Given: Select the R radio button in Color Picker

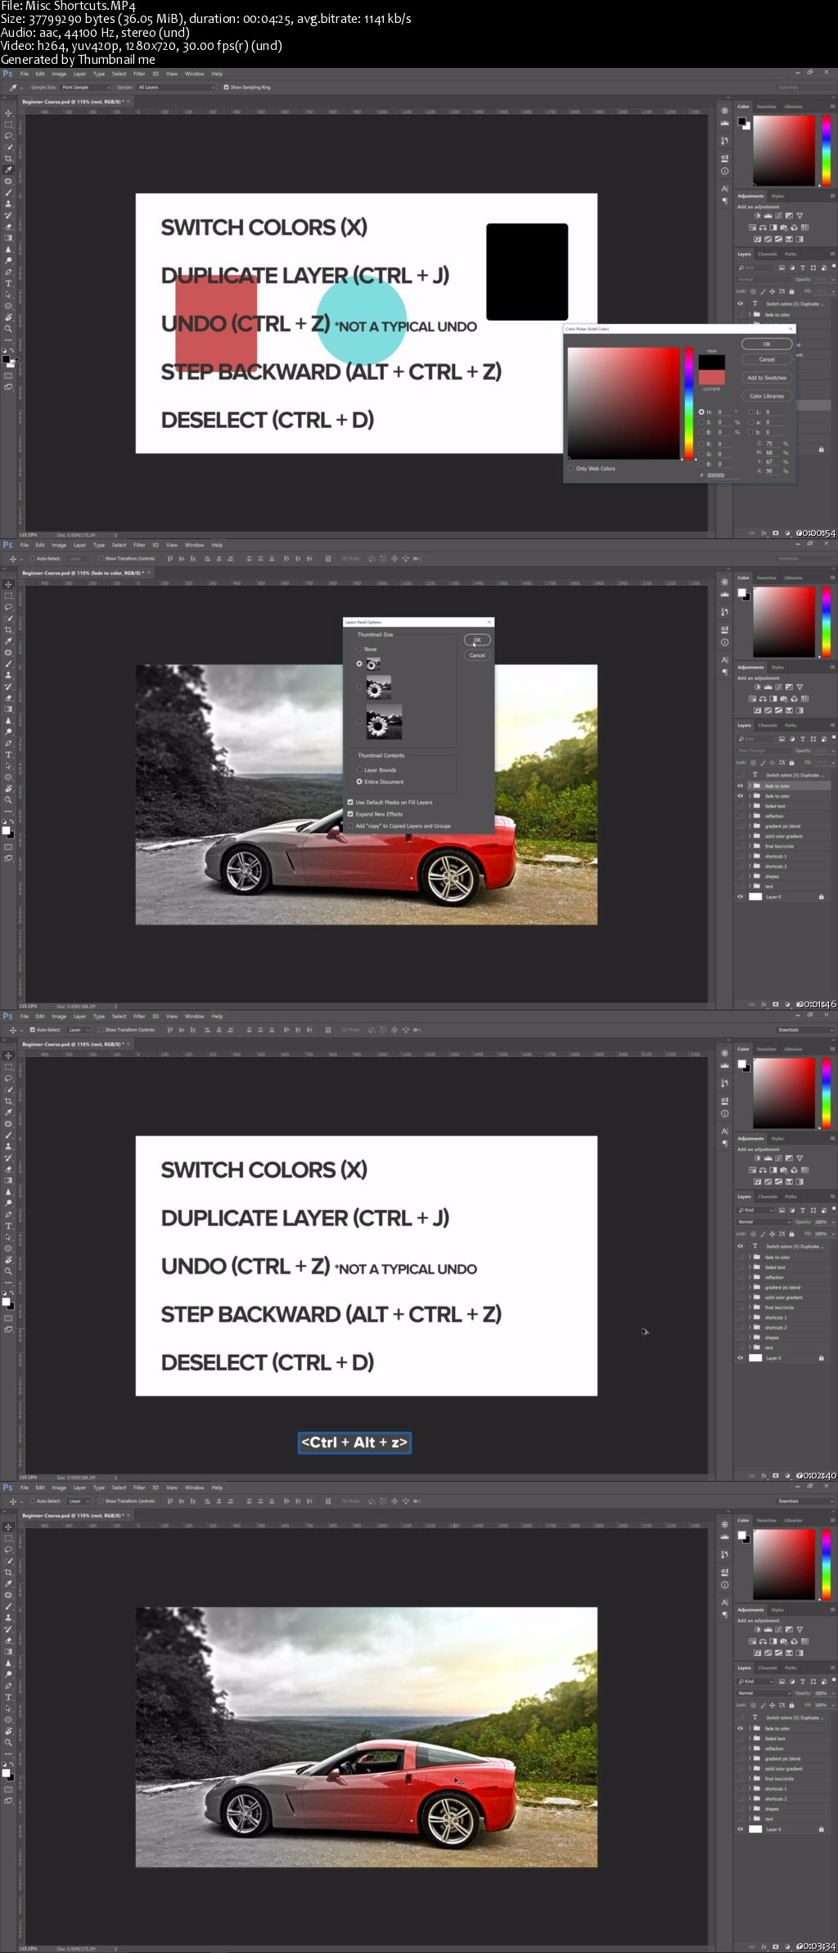Looking at the screenshot, I should pyautogui.click(x=701, y=443).
